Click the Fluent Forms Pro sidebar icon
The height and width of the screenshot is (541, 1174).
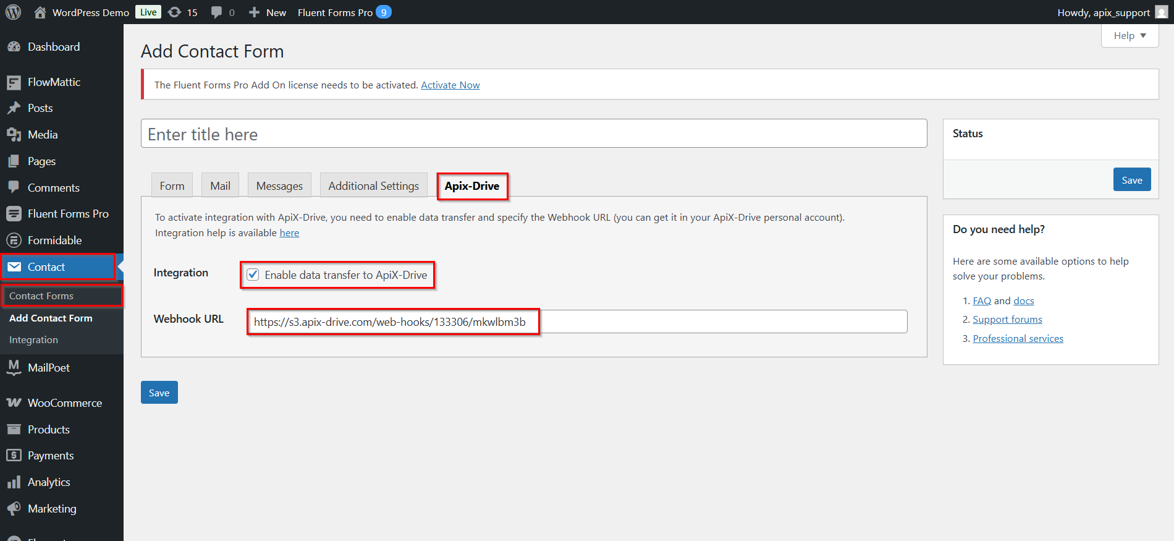(14, 214)
